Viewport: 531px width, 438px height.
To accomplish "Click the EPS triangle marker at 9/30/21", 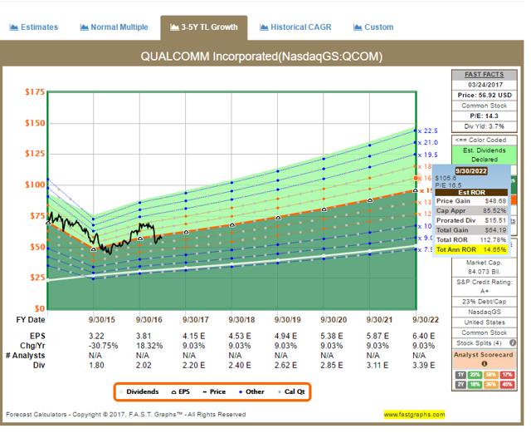I will pos(370,200).
